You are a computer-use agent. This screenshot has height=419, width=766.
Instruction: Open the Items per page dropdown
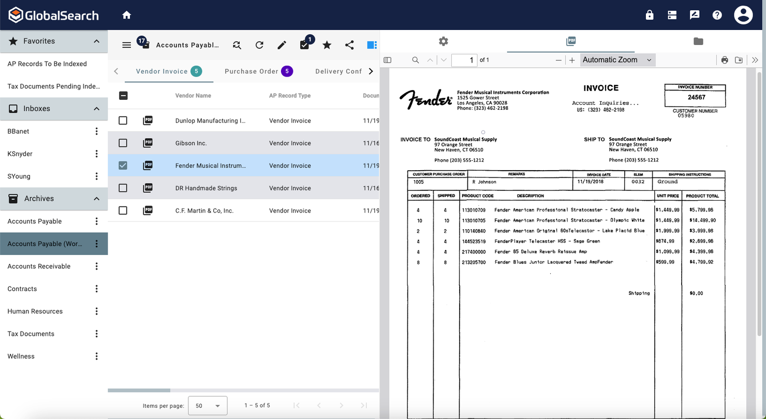(208, 406)
